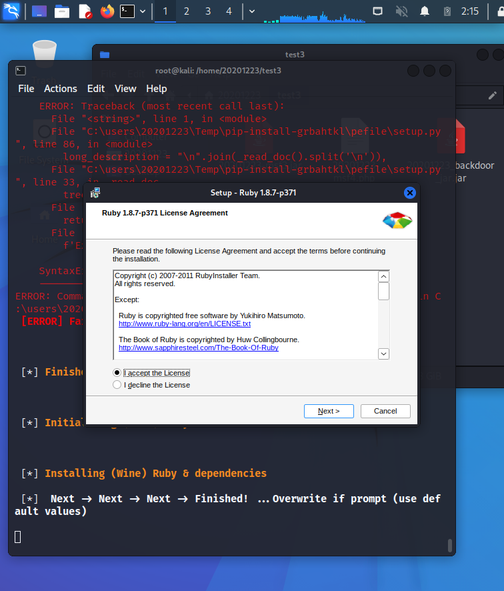Switch to workspace 1
The height and width of the screenshot is (591, 504).
165,11
